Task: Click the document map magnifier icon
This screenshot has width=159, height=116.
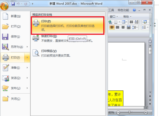Action: point(145,22)
